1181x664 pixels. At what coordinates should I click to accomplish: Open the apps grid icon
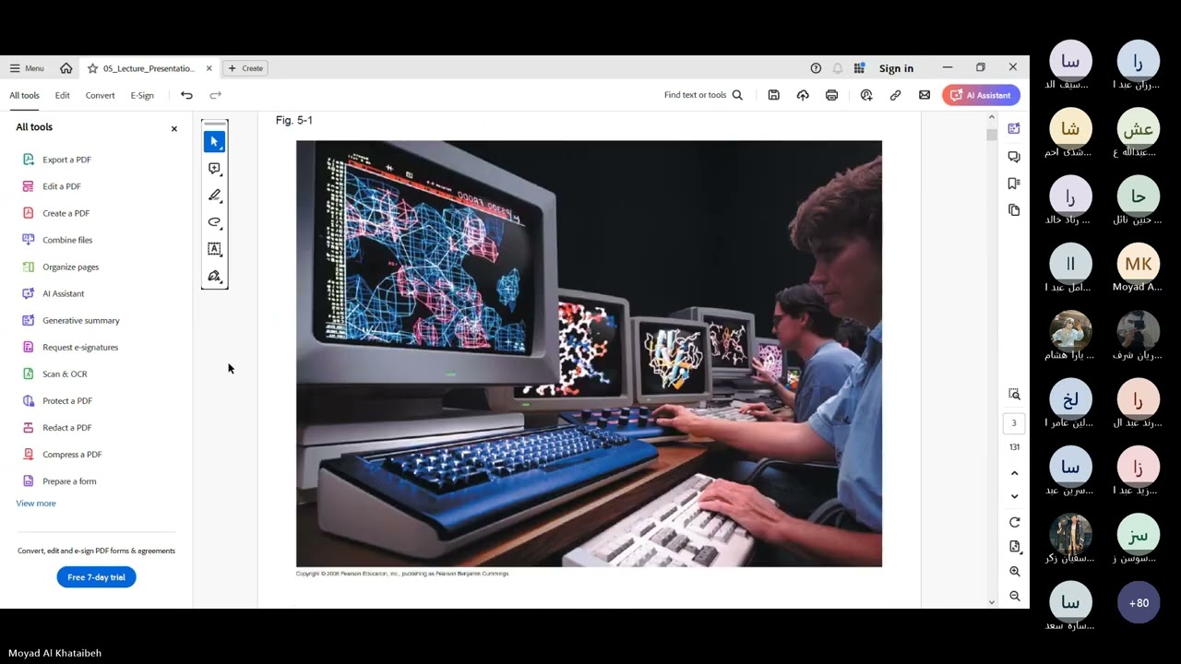click(x=859, y=68)
